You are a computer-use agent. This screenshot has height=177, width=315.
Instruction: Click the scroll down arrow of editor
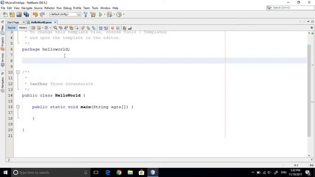point(309,155)
